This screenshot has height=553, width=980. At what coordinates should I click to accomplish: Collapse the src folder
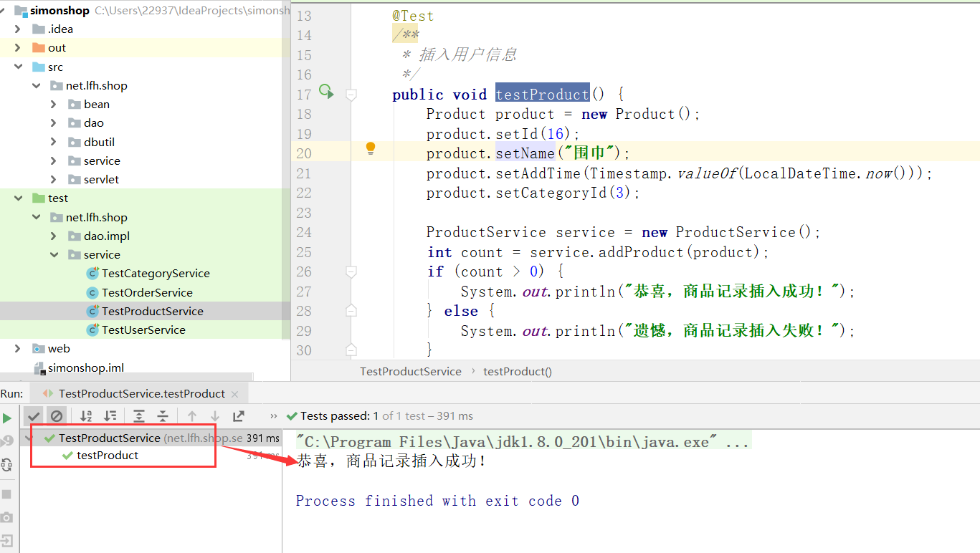pos(18,67)
